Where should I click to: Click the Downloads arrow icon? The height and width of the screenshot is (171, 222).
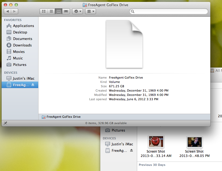9,45
